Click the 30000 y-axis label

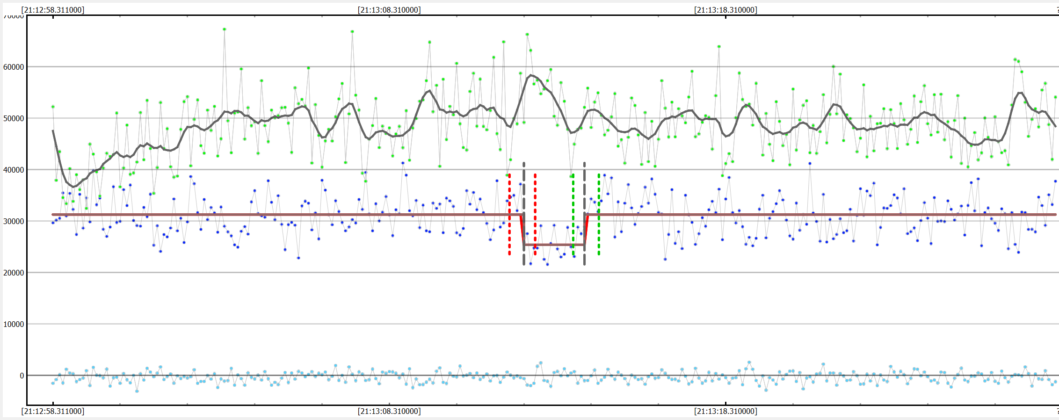pyautogui.click(x=14, y=221)
